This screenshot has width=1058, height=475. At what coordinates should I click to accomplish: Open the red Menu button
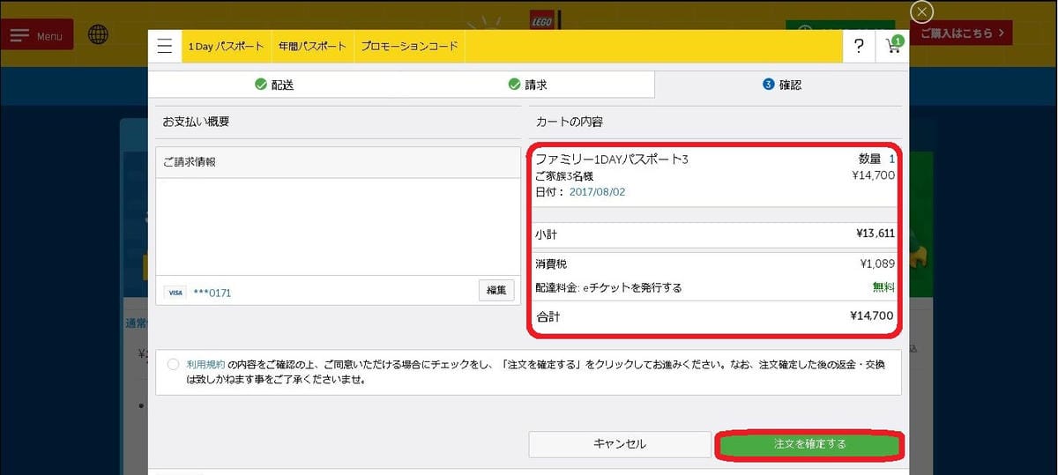(x=36, y=35)
